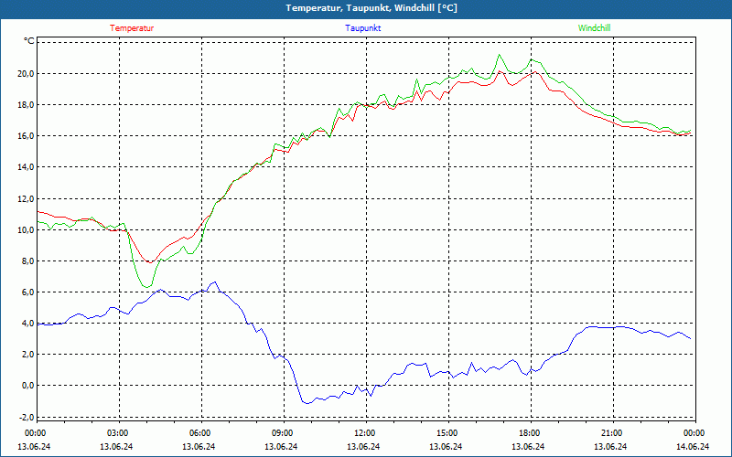Click the '4,0' y-axis value
This screenshot has height=457, width=732.
click(28, 324)
